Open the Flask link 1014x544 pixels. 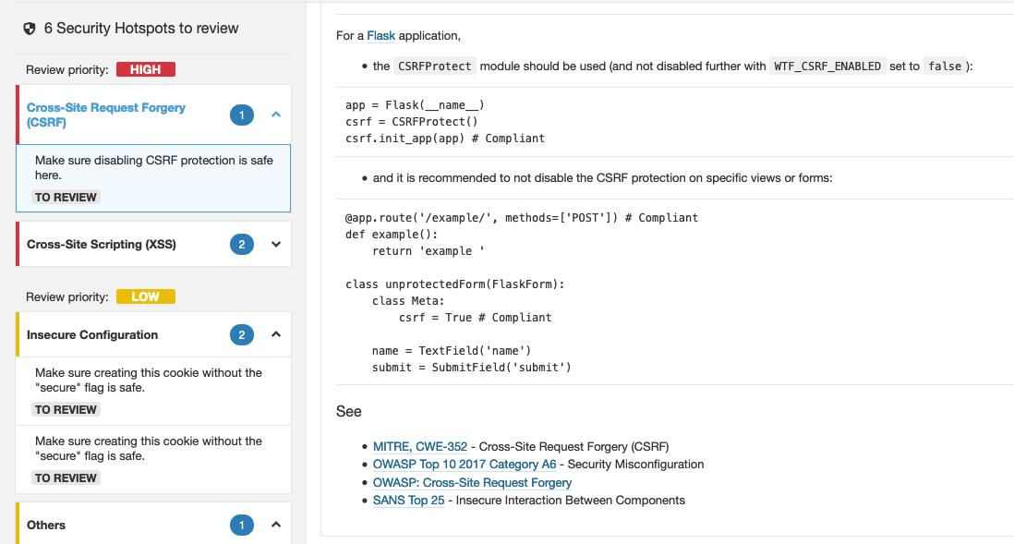[380, 36]
